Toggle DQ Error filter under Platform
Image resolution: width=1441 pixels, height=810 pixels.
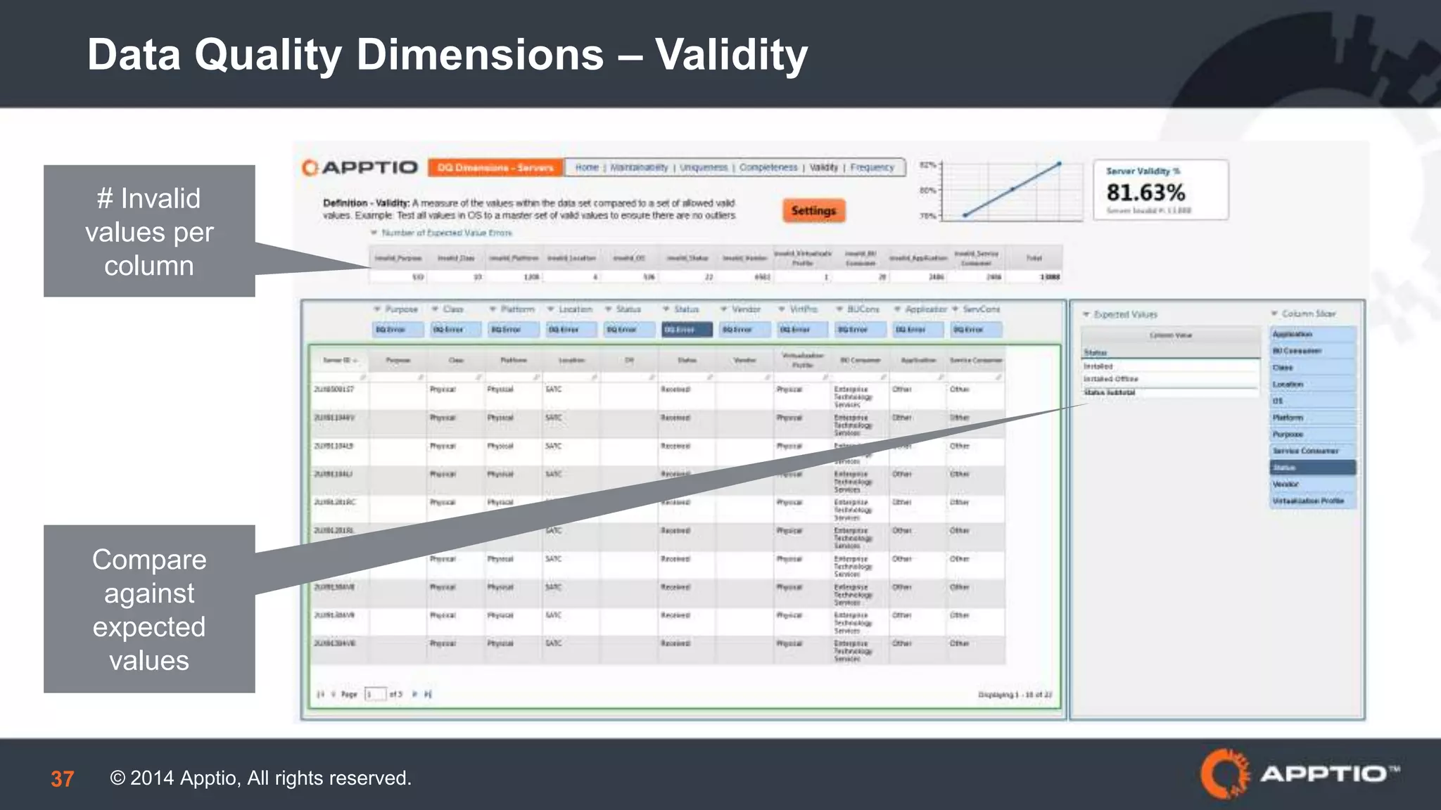click(513, 329)
